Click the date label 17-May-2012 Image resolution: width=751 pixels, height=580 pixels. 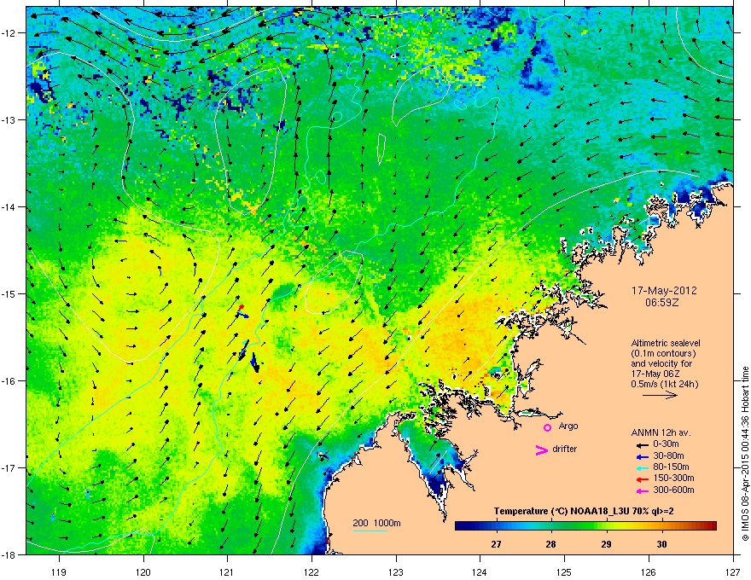[664, 291]
